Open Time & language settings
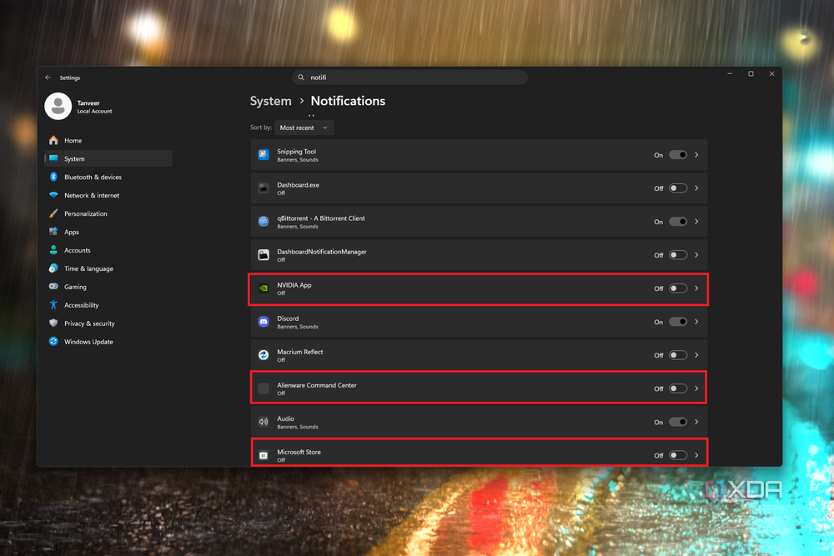The width and height of the screenshot is (834, 556). [x=108, y=268]
